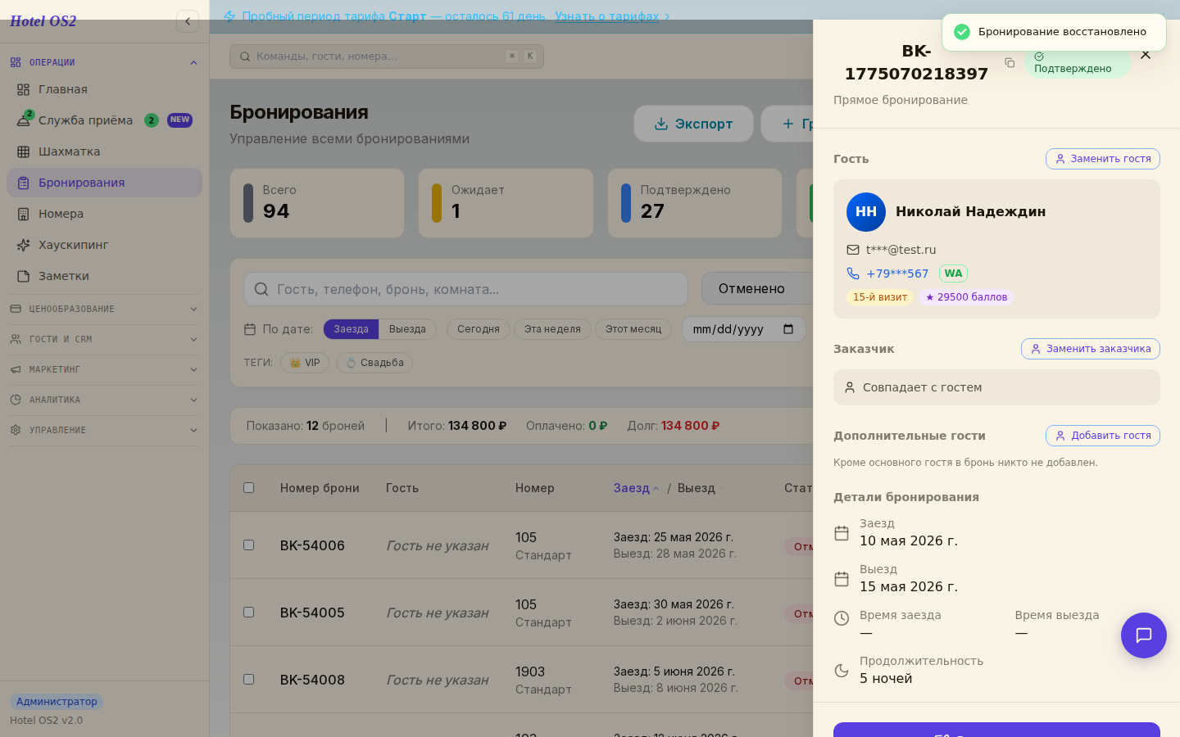Dismiss the Бронирование восстановлено toast
This screenshot has height=737, width=1180.
tap(1054, 32)
